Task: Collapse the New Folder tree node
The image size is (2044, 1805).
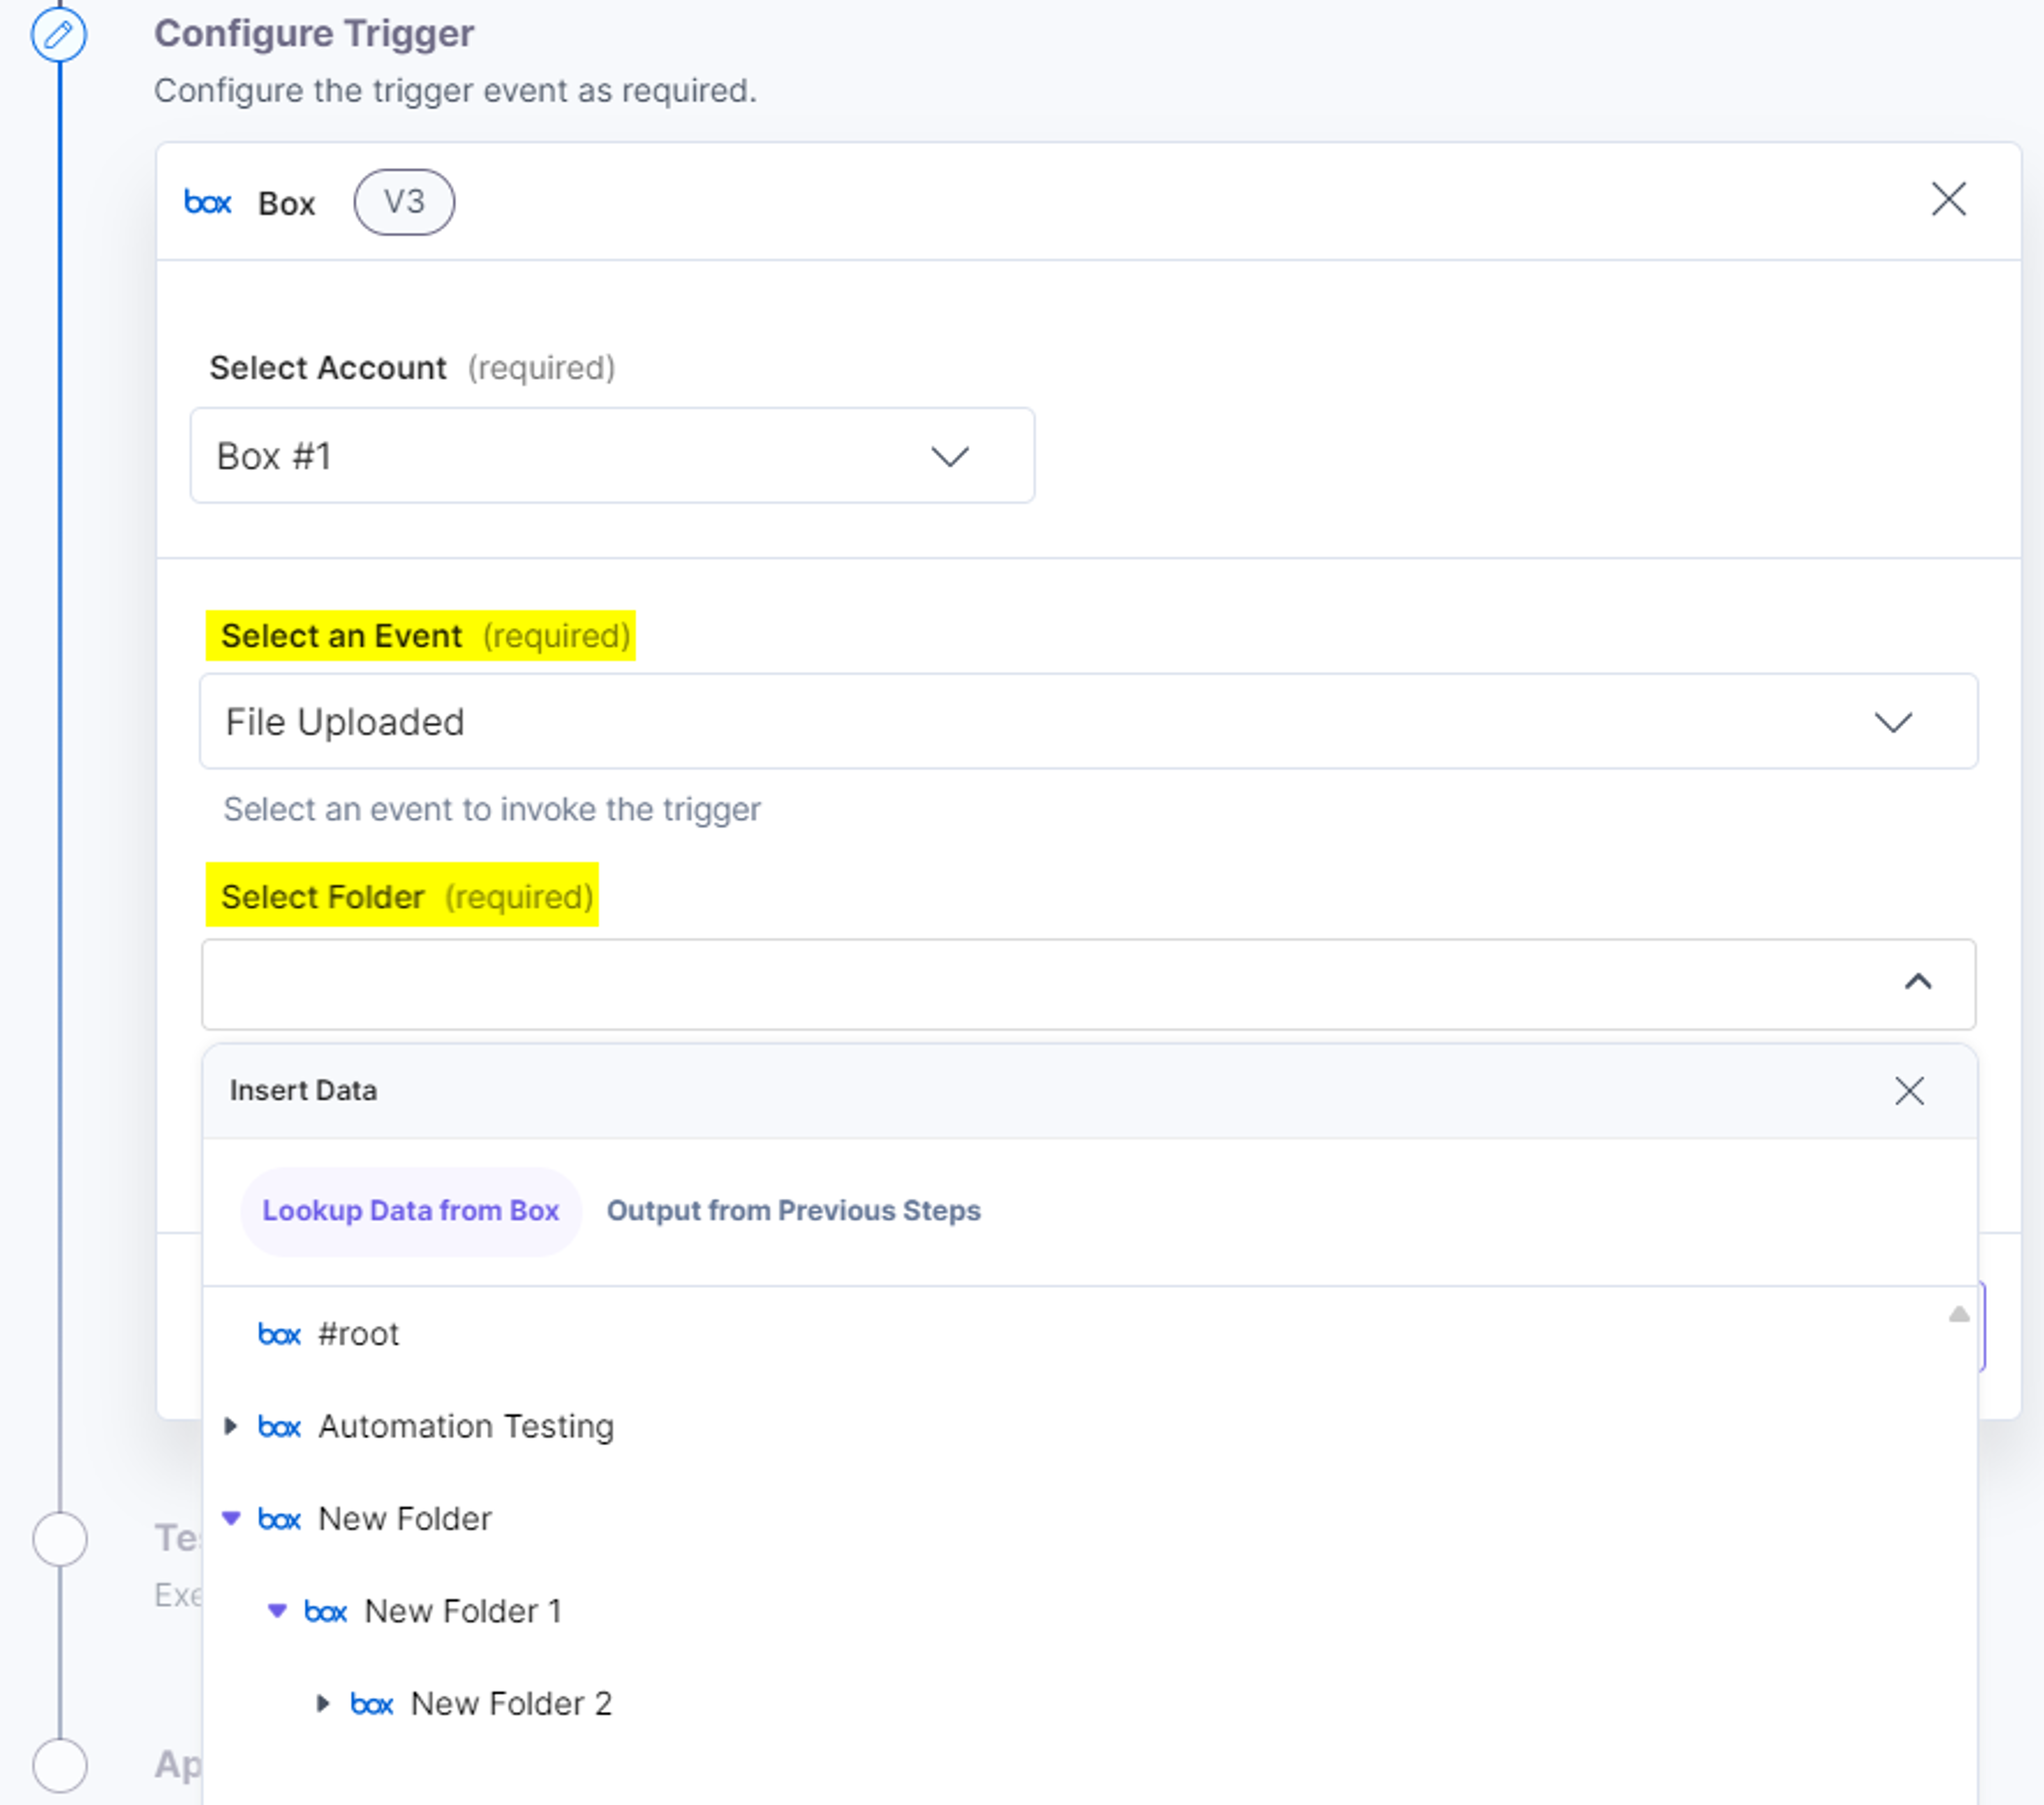Action: point(231,1518)
